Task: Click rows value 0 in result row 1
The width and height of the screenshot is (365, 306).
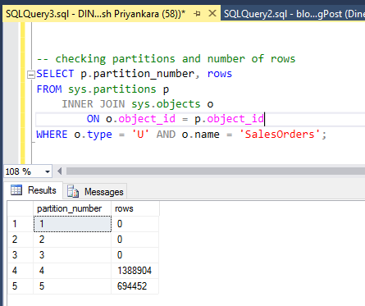Action: (x=135, y=224)
